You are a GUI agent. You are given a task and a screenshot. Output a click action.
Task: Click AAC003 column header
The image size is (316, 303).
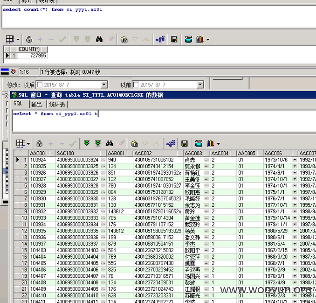pos(197,153)
